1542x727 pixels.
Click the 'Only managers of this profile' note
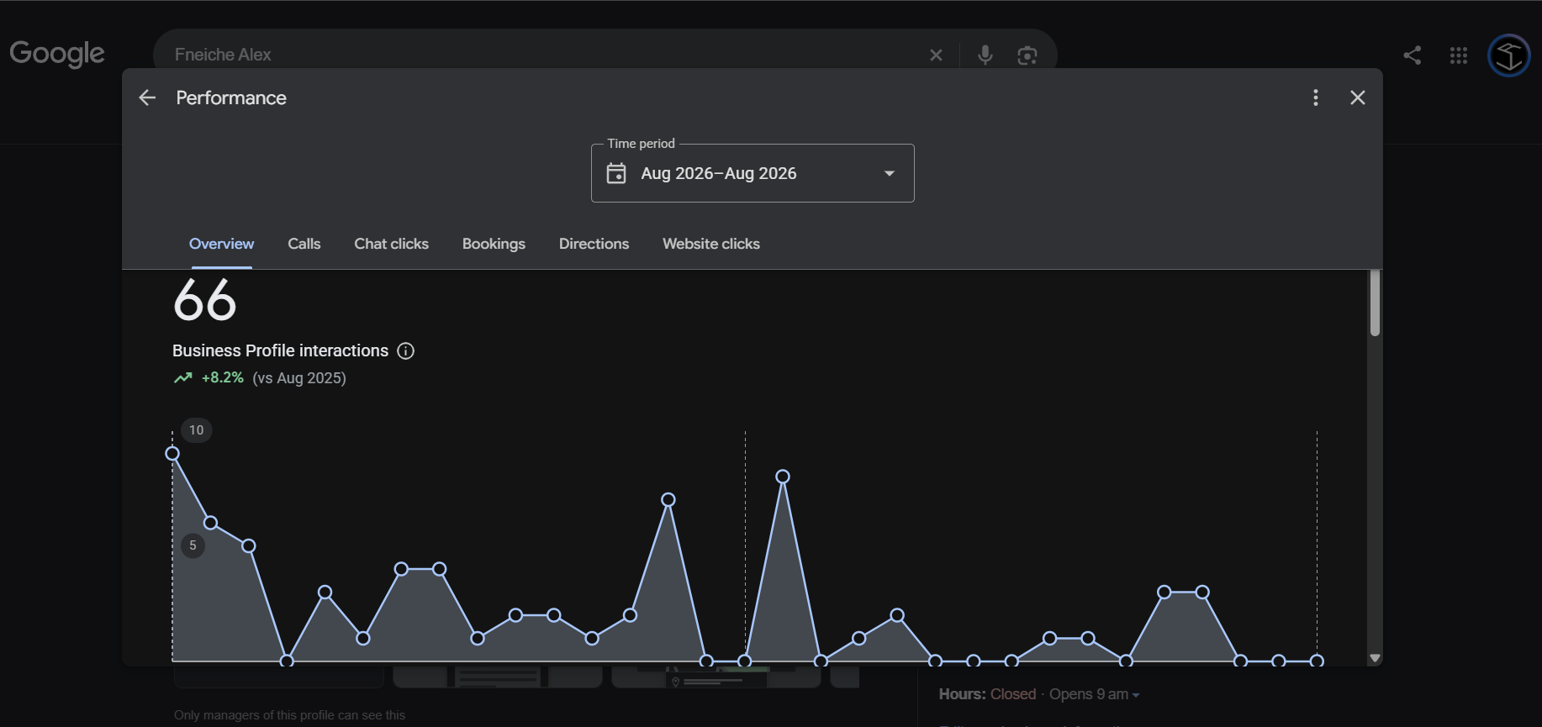[x=289, y=715]
